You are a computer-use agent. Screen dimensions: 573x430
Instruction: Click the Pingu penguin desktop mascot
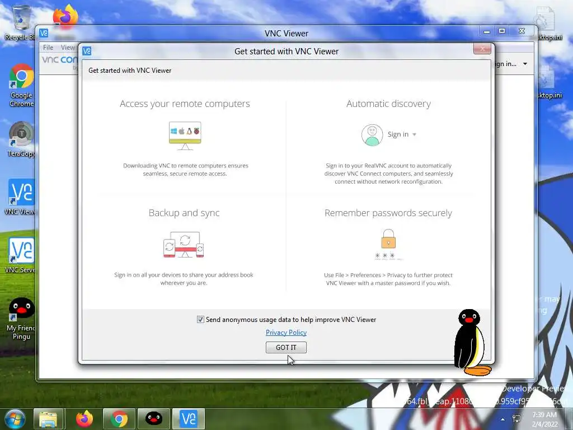pyautogui.click(x=472, y=343)
